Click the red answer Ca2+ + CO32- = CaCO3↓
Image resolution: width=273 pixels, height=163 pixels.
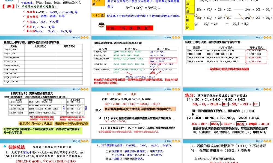[115, 121]
